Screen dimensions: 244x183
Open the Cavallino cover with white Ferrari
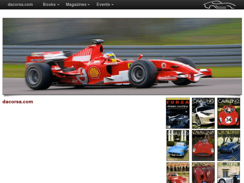(203, 113)
